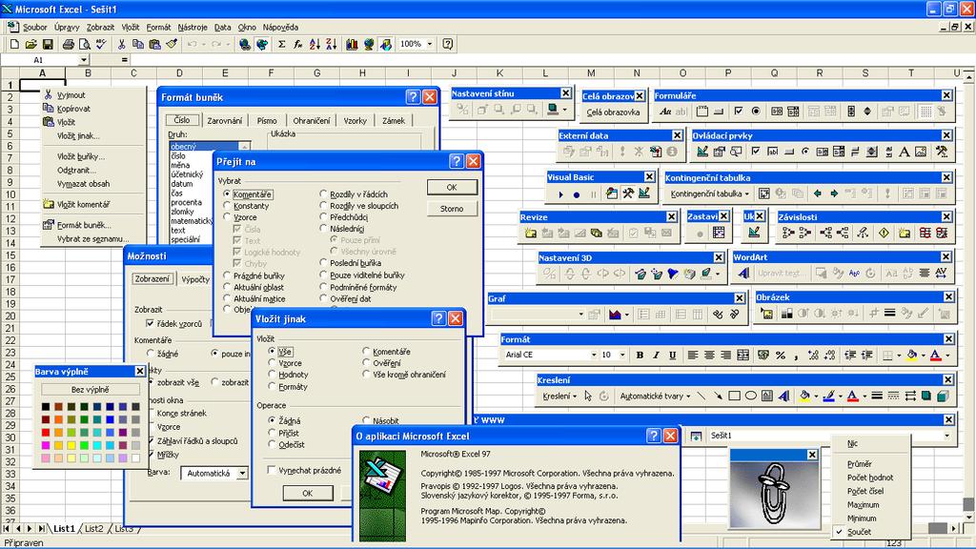Click the AutoSum sigma icon
Viewport: 976px width, 549px height.
(x=281, y=44)
